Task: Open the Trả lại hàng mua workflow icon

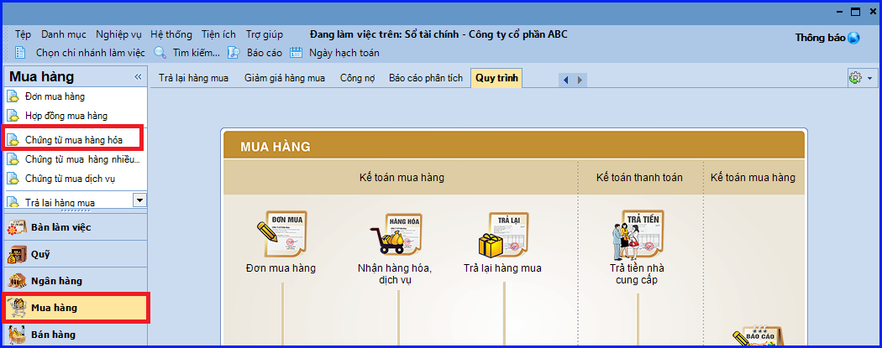Action: pos(503,235)
